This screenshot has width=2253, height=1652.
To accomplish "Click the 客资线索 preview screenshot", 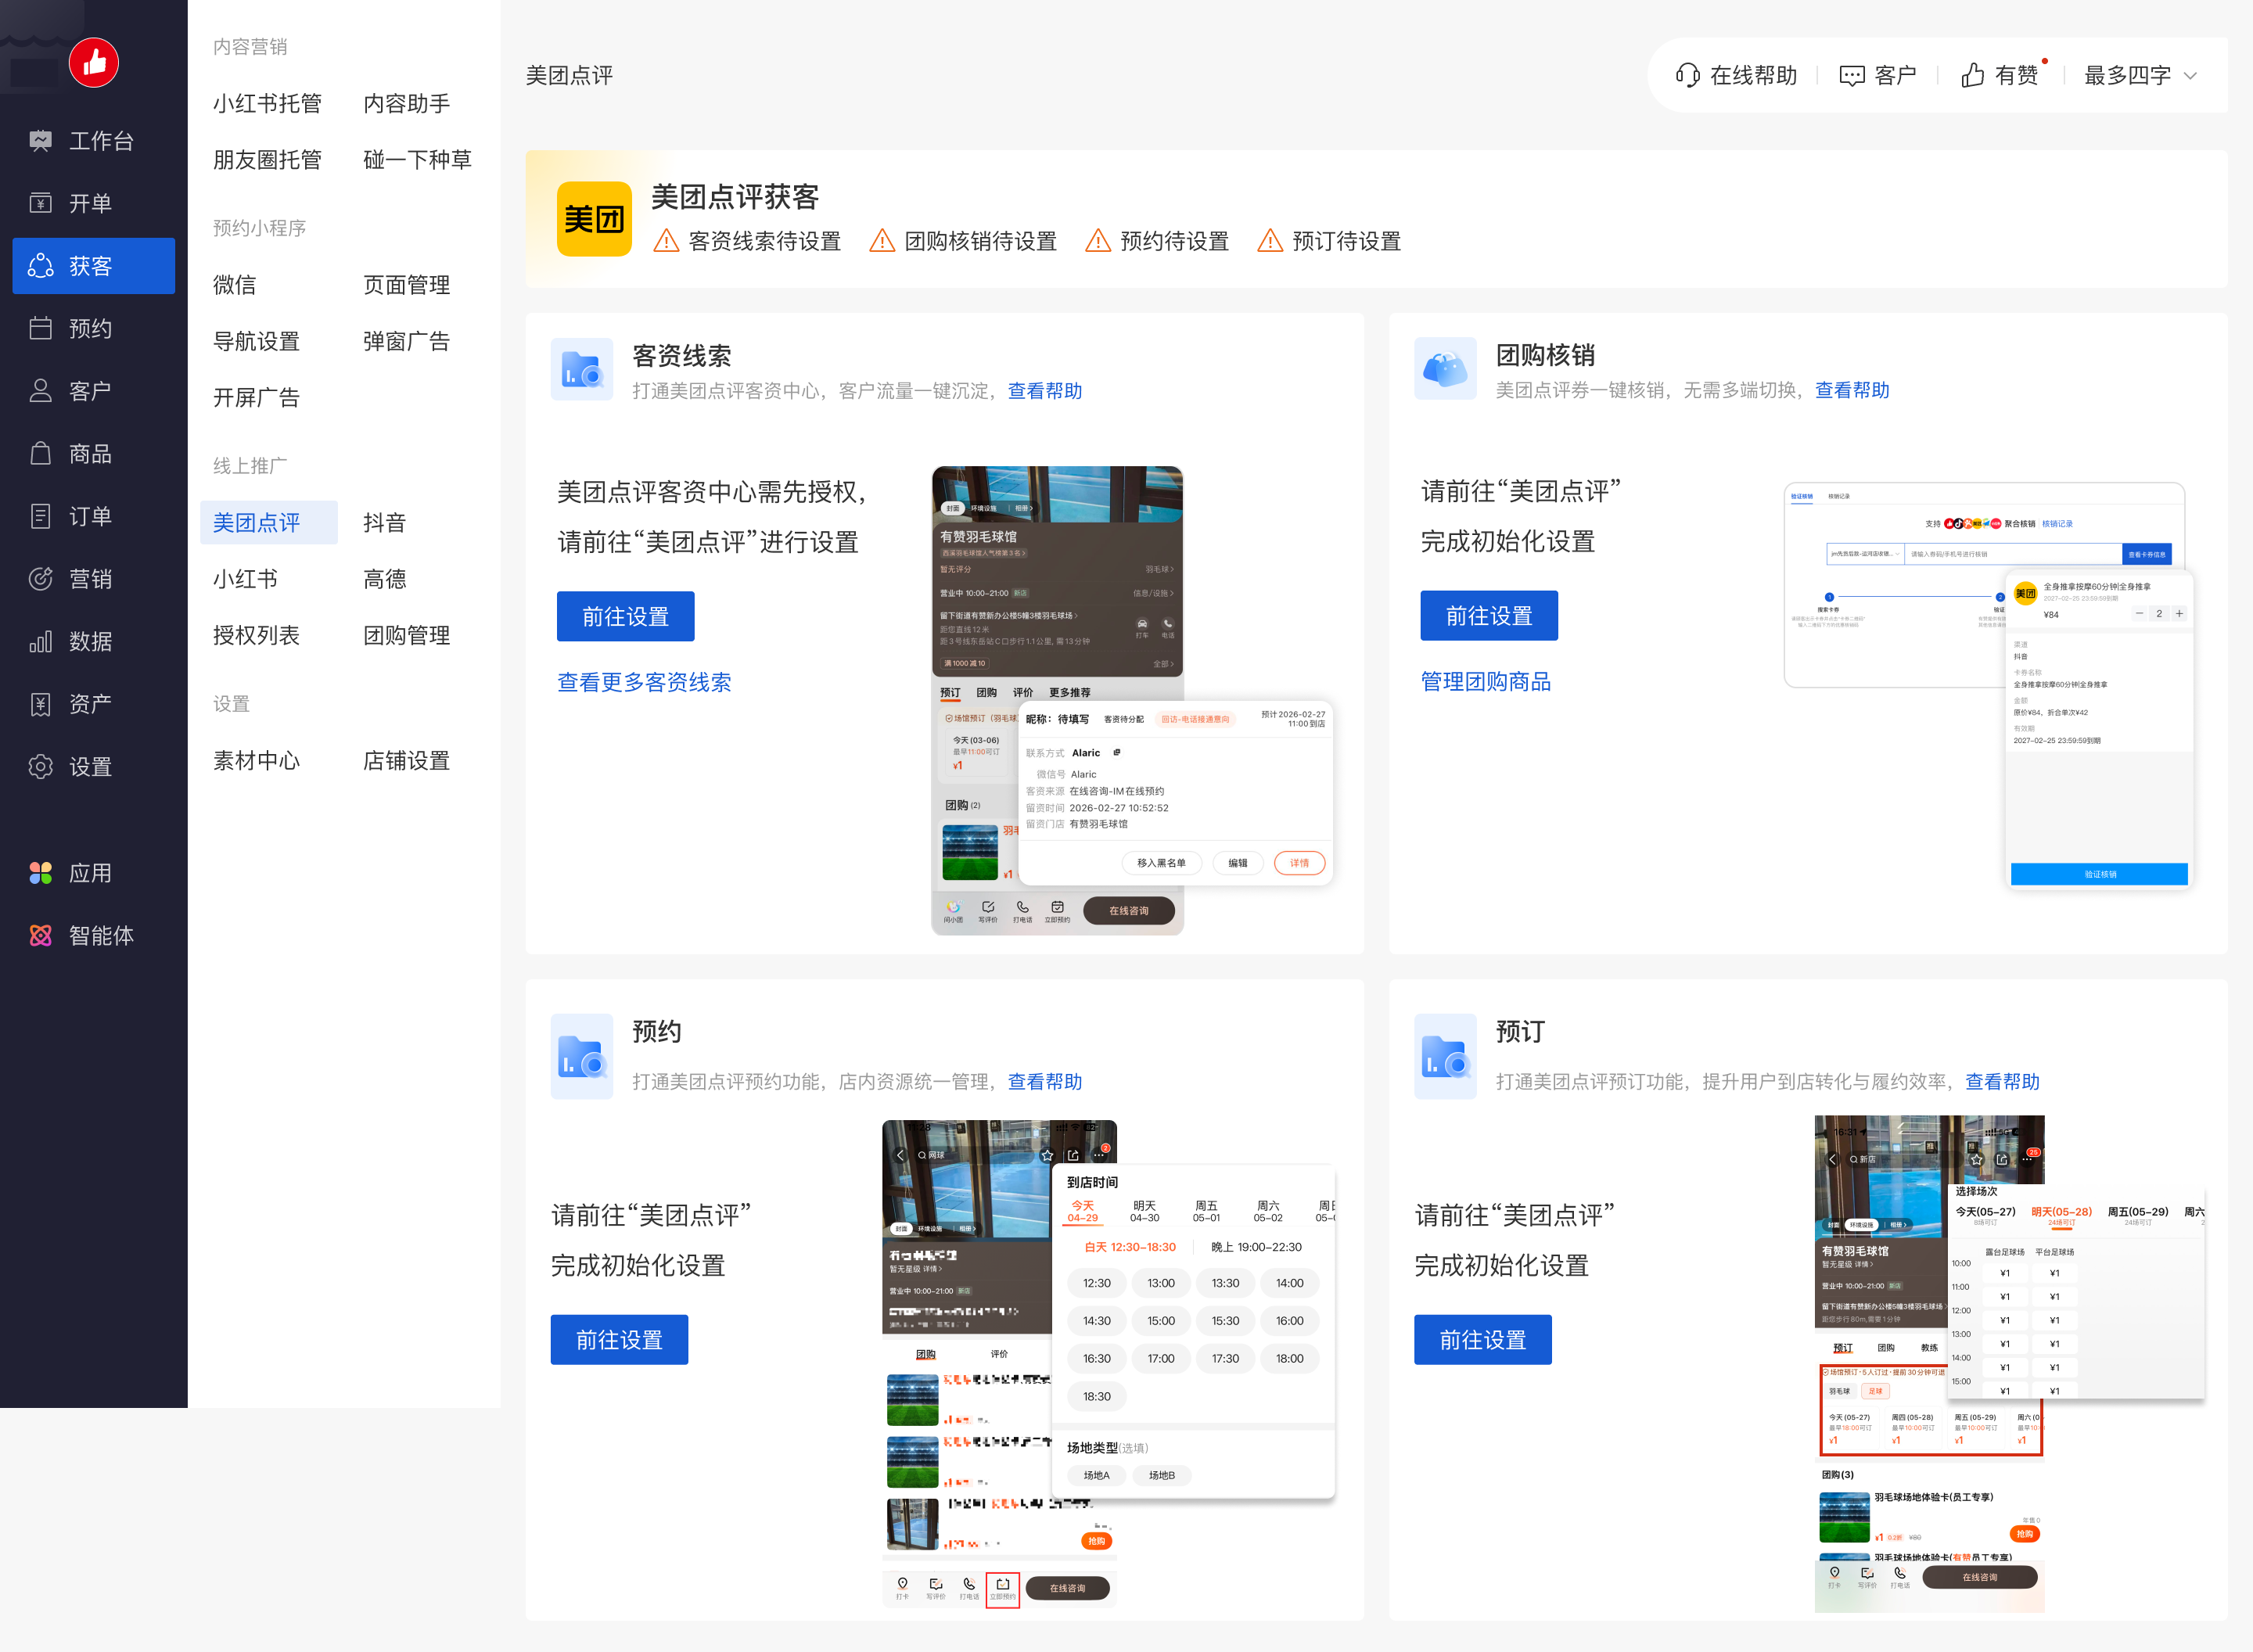I will (1132, 700).
